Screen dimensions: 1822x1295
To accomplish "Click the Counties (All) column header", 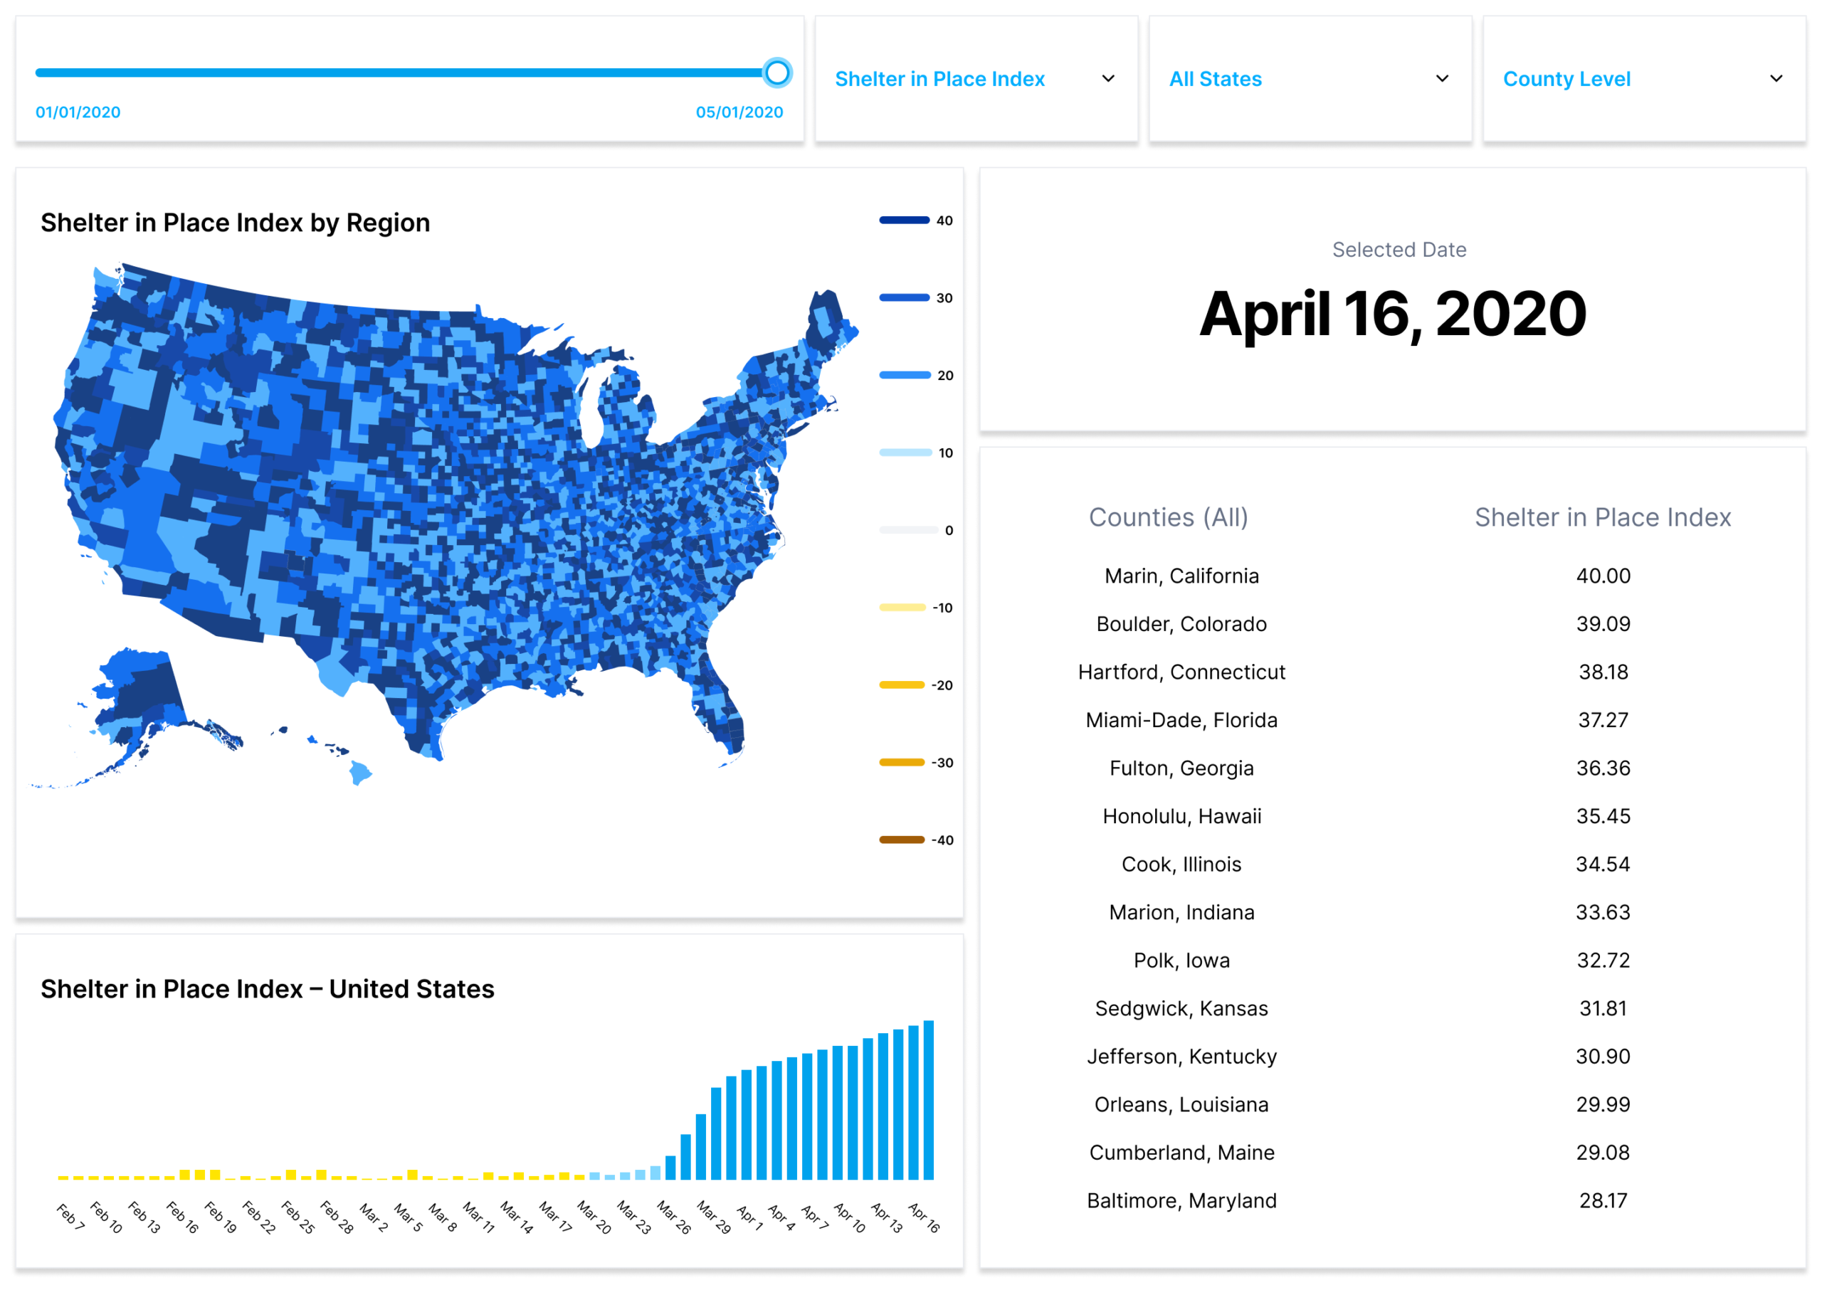I will click(1168, 517).
